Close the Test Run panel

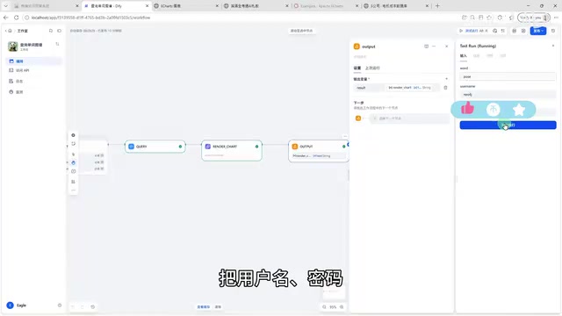553,46
